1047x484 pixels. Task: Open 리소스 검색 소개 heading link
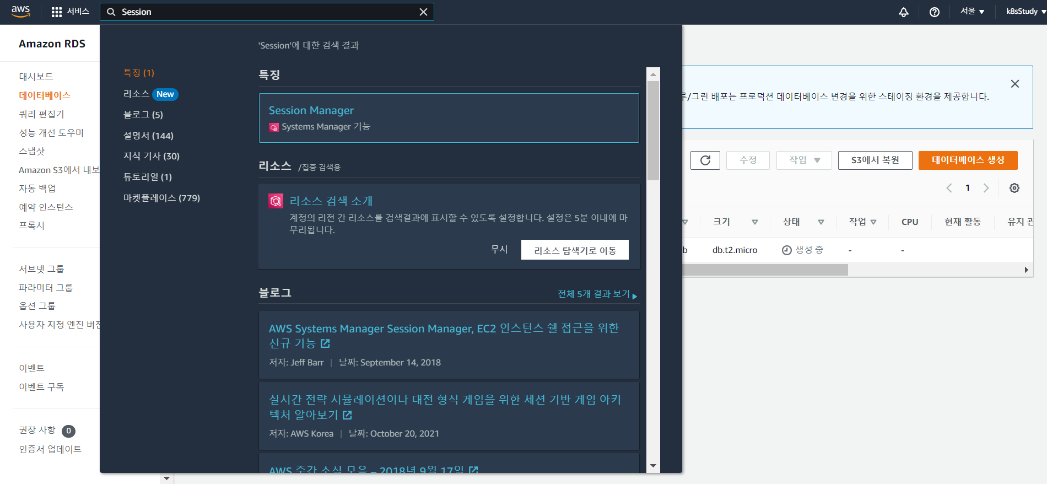pos(331,201)
